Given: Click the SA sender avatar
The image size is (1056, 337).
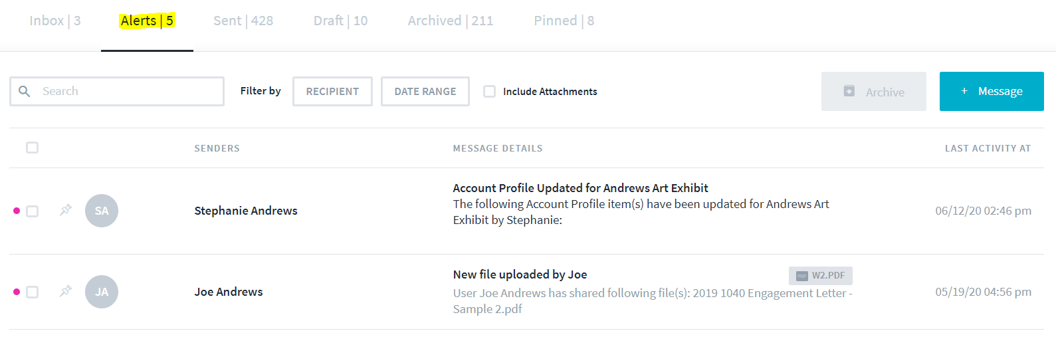Looking at the screenshot, I should 102,211.
